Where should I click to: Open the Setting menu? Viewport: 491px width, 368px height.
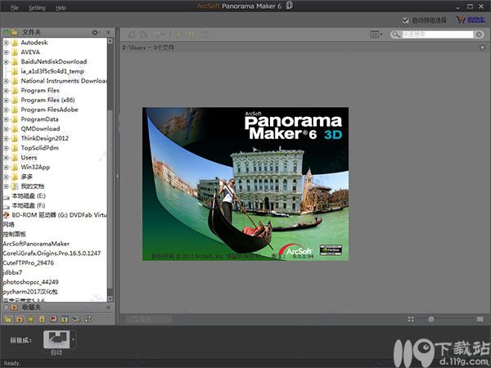[37, 8]
